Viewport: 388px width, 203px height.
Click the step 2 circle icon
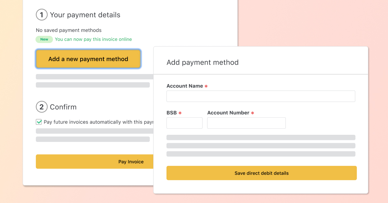coord(41,107)
